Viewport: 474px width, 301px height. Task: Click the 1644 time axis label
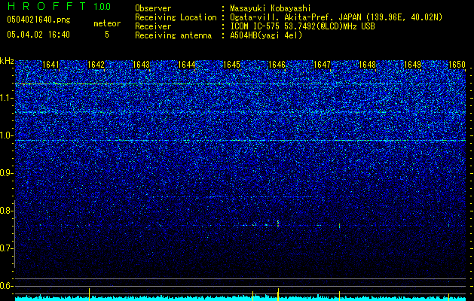click(187, 65)
